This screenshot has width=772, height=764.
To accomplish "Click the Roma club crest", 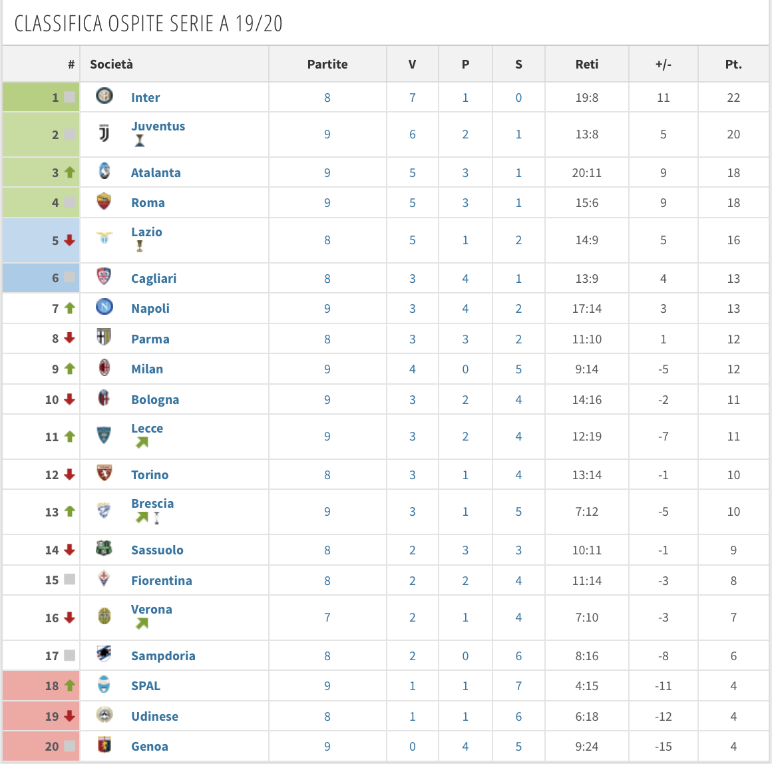I will click(x=104, y=202).
